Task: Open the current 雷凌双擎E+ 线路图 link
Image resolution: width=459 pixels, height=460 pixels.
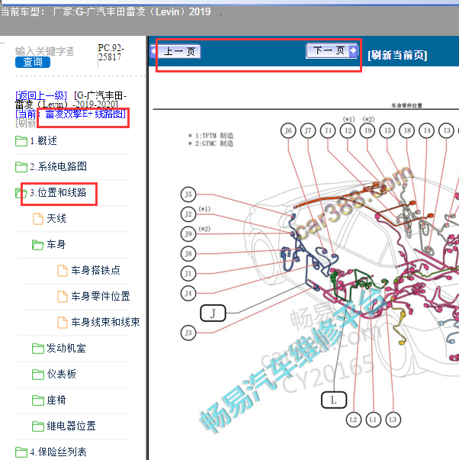Action: [85, 114]
